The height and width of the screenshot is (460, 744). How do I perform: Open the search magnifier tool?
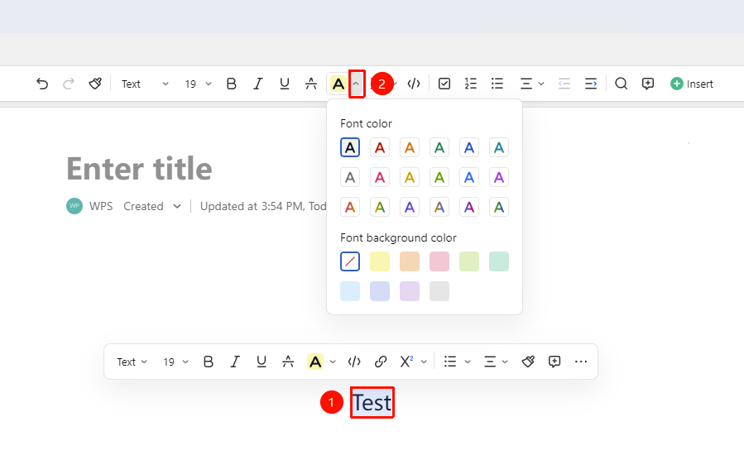(622, 84)
